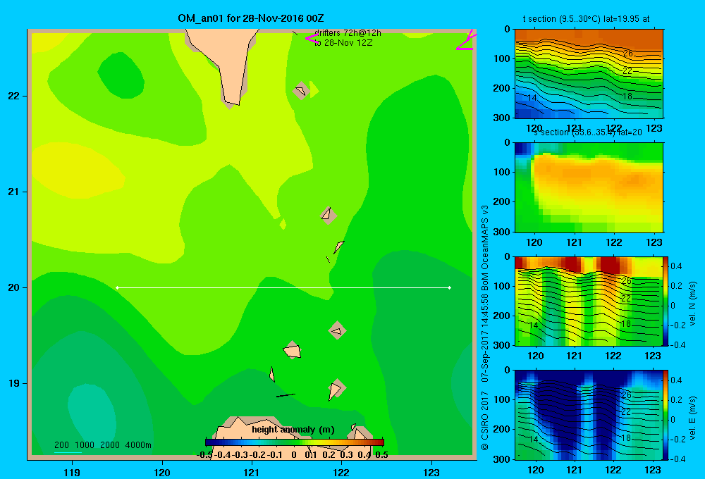Click longitude label 121 under the main map
The width and height of the screenshot is (705, 479).
pyautogui.click(x=252, y=472)
